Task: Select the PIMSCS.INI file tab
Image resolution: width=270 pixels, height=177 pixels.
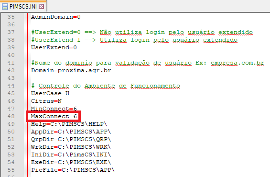Action: click(x=23, y=7)
